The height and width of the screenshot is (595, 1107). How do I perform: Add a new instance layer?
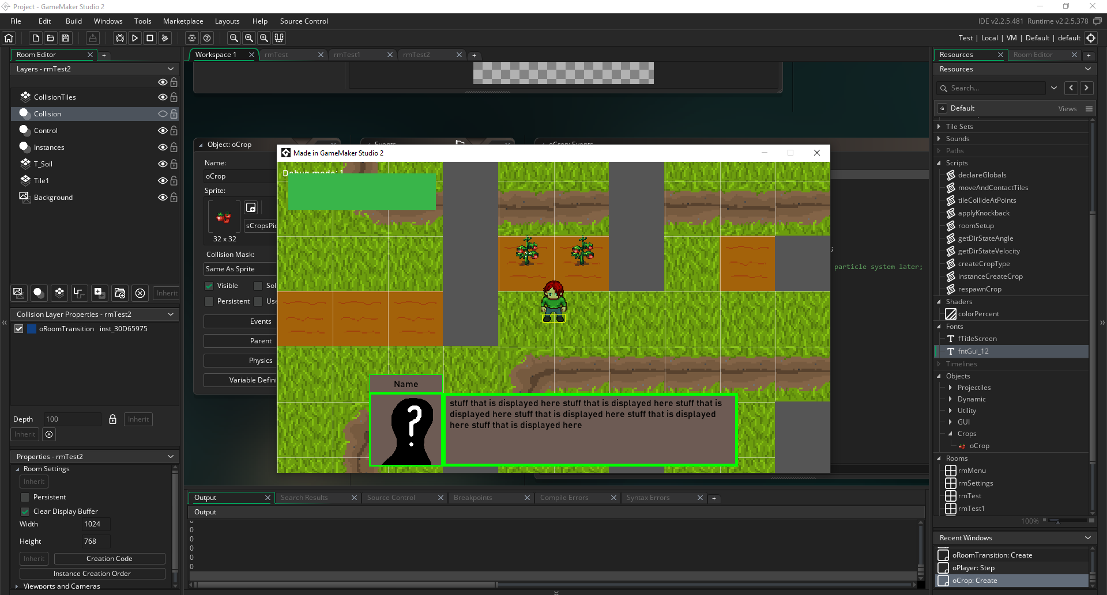tap(39, 293)
